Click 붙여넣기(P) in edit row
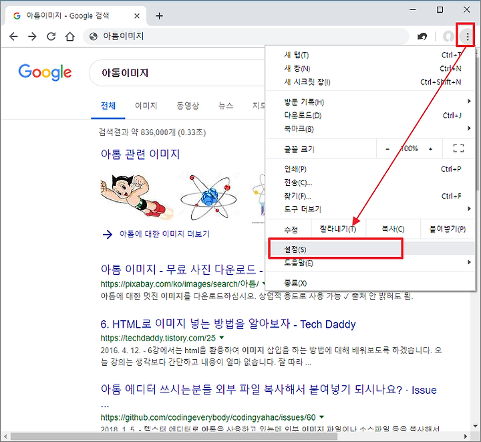Viewport: 481px width, 442px height. (448, 229)
